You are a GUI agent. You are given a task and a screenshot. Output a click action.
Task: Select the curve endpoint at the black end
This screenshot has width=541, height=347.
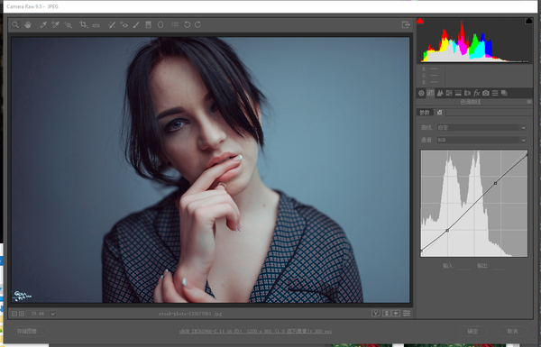pyautogui.click(x=421, y=251)
